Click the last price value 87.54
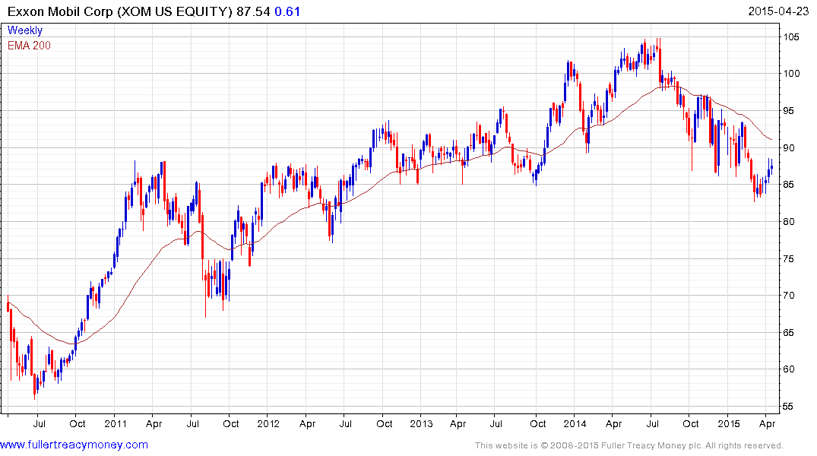 tap(253, 11)
